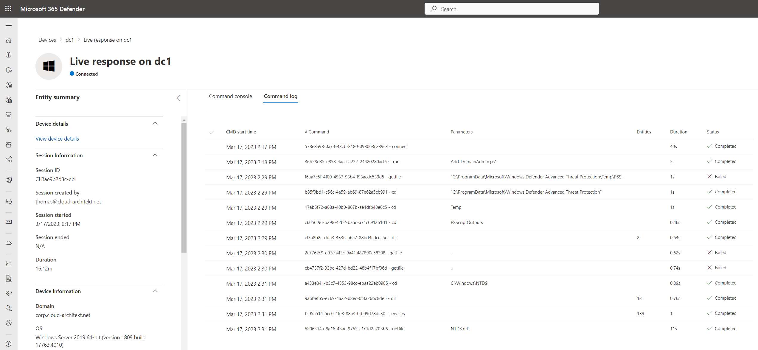Open the shield Incidents icon
The image size is (758, 350).
[9, 55]
